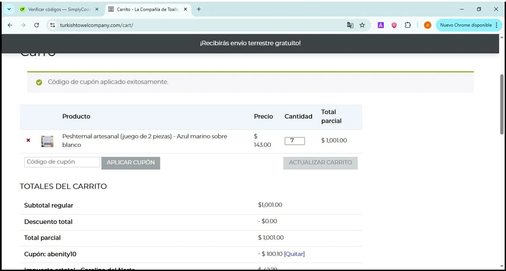The height and width of the screenshot is (271, 506).
Task: View site information icon in address bar
Action: pos(52,25)
